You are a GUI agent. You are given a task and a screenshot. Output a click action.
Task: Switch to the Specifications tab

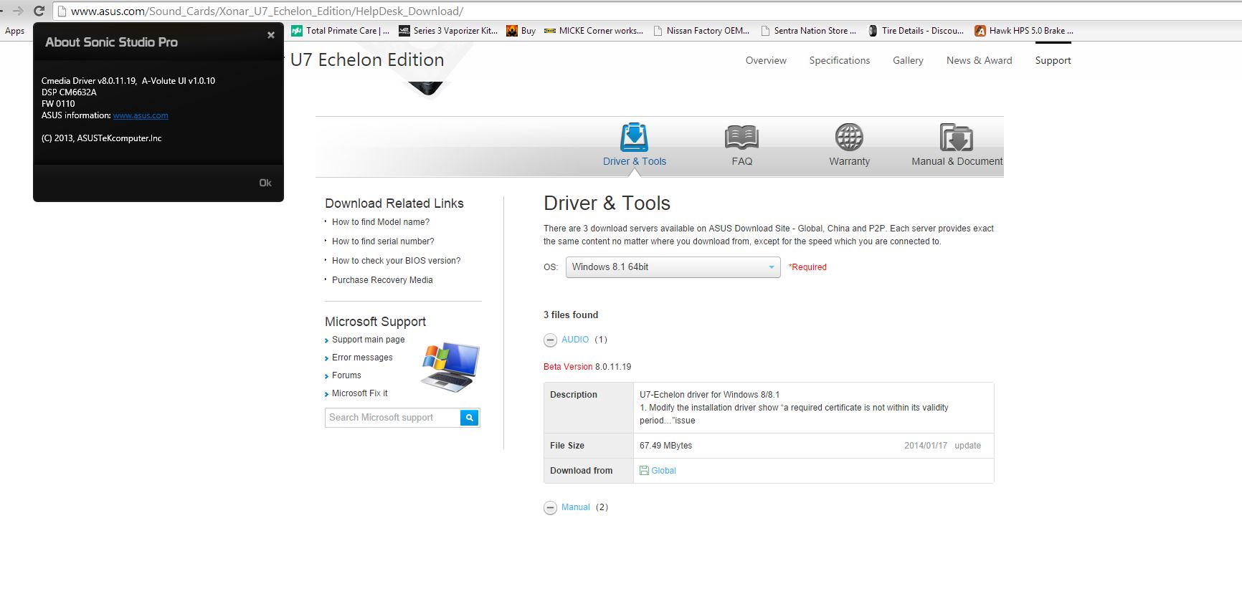pos(840,60)
